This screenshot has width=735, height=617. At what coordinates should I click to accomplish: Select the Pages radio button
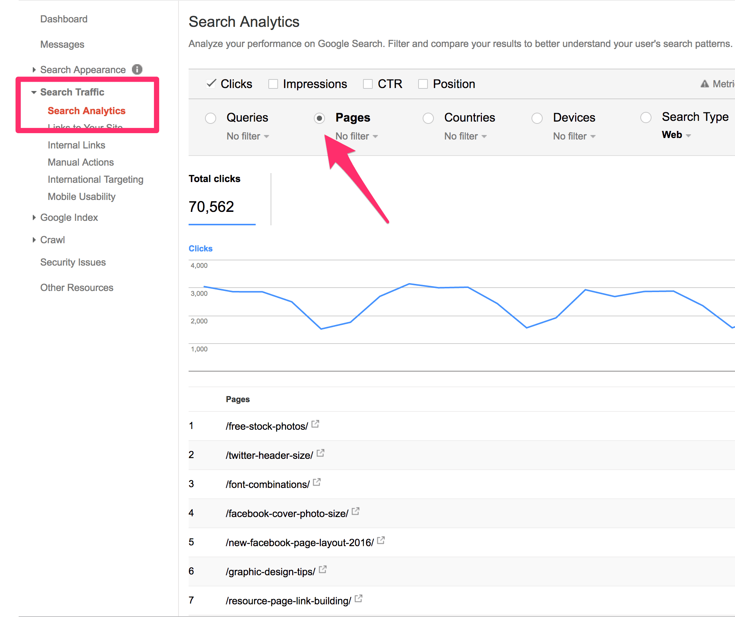[319, 118]
